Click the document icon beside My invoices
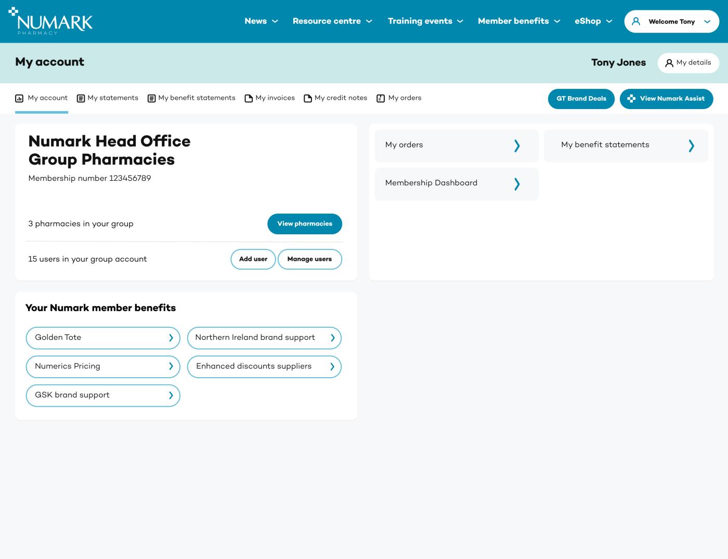Viewport: 728px width, 559px height. pyautogui.click(x=249, y=98)
